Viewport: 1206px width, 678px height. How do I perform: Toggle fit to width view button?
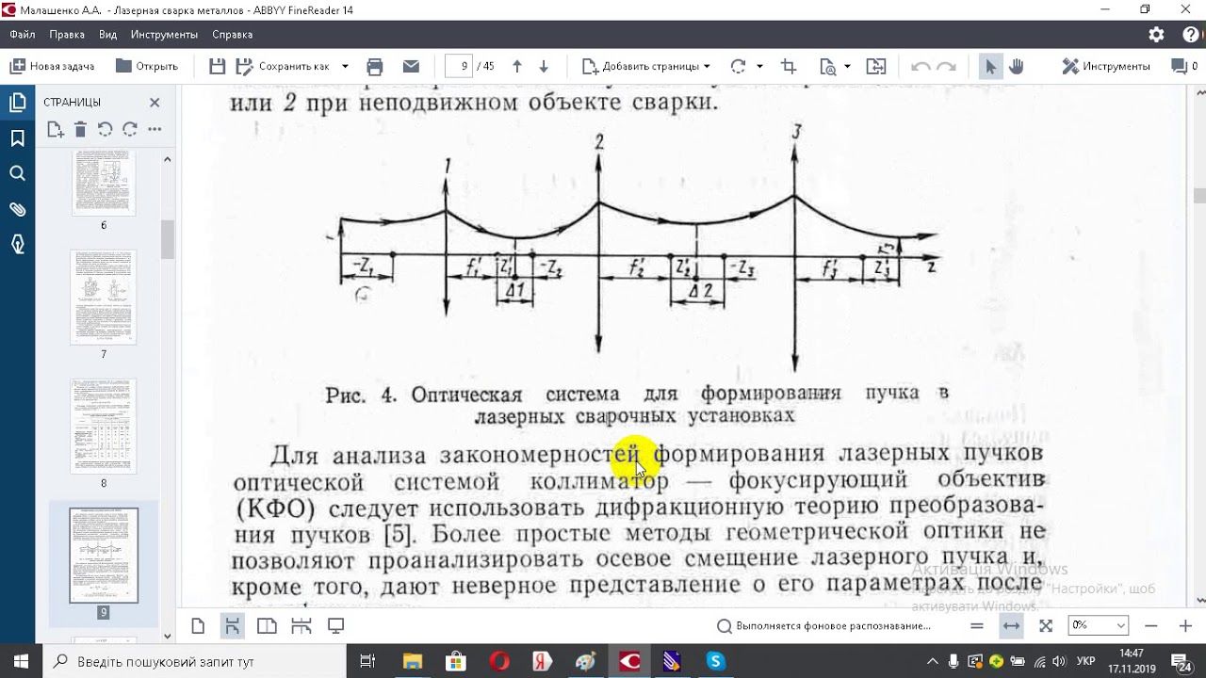(x=1011, y=626)
